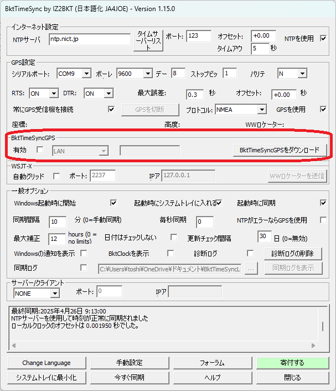Image resolution: width=336 pixels, height=391 pixels.
Task: Click the サーバー/クライアント ポート field
Action: pos(110,291)
